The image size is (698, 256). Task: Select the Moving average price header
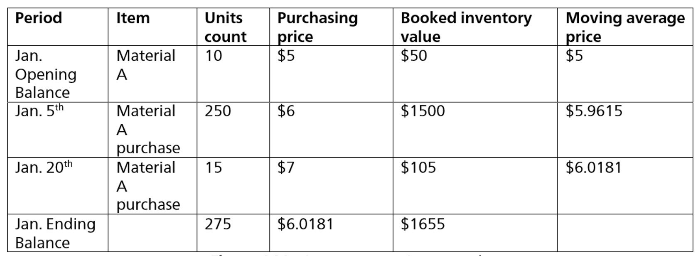625,27
